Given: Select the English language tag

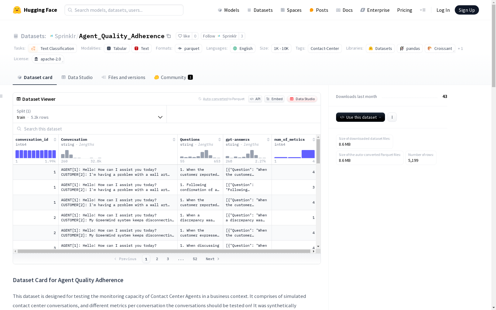Looking at the screenshot, I should 243,48.
